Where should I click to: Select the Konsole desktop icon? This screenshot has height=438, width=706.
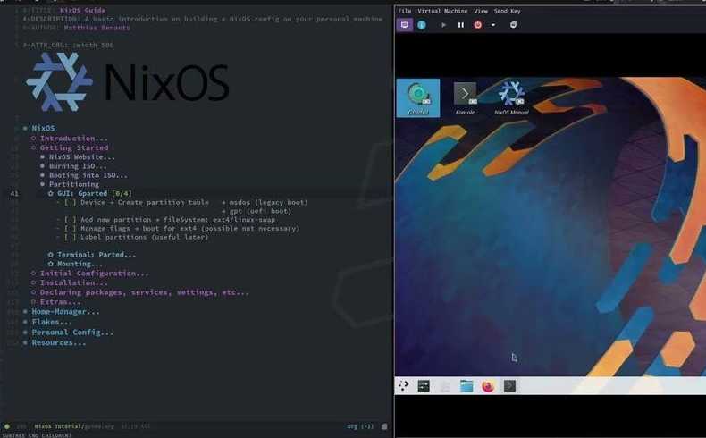click(465, 98)
